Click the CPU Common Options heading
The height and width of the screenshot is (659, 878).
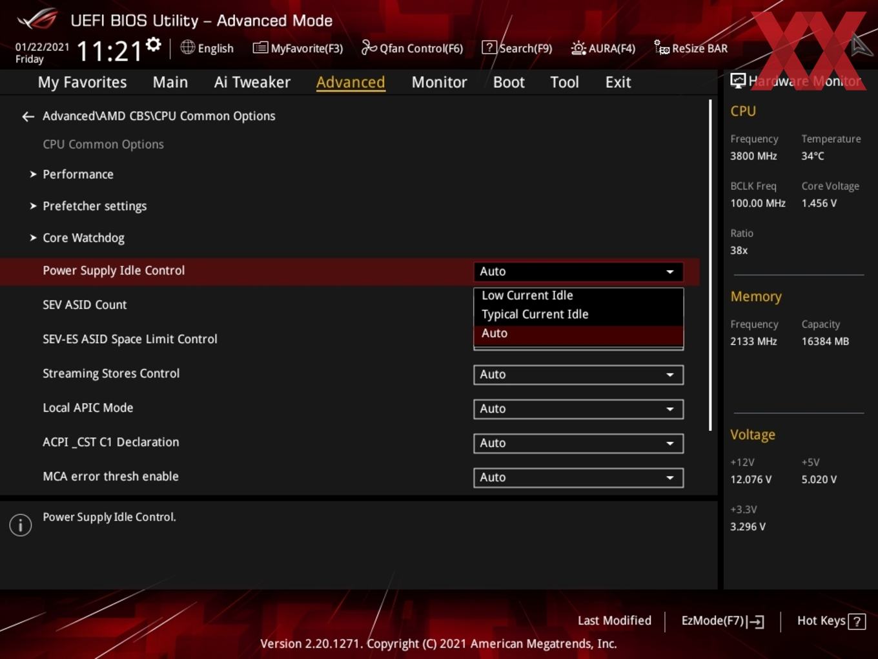click(103, 145)
